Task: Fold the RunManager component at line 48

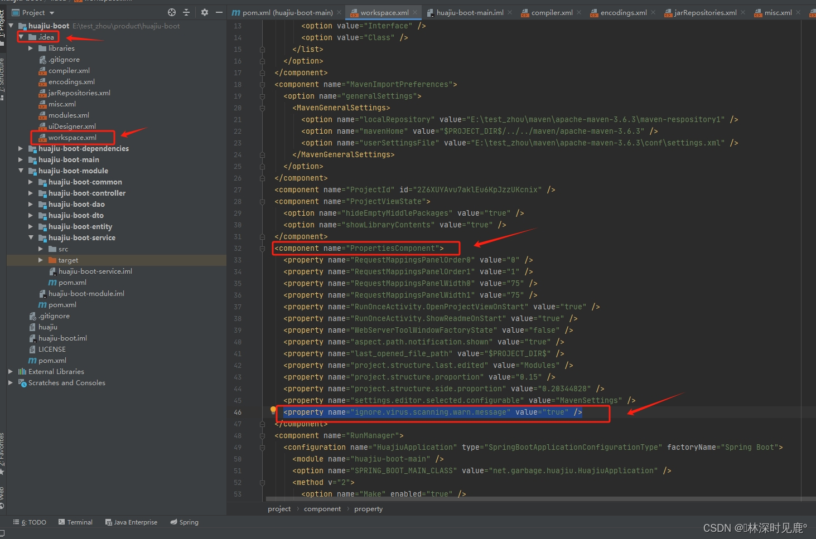Action: [x=262, y=436]
